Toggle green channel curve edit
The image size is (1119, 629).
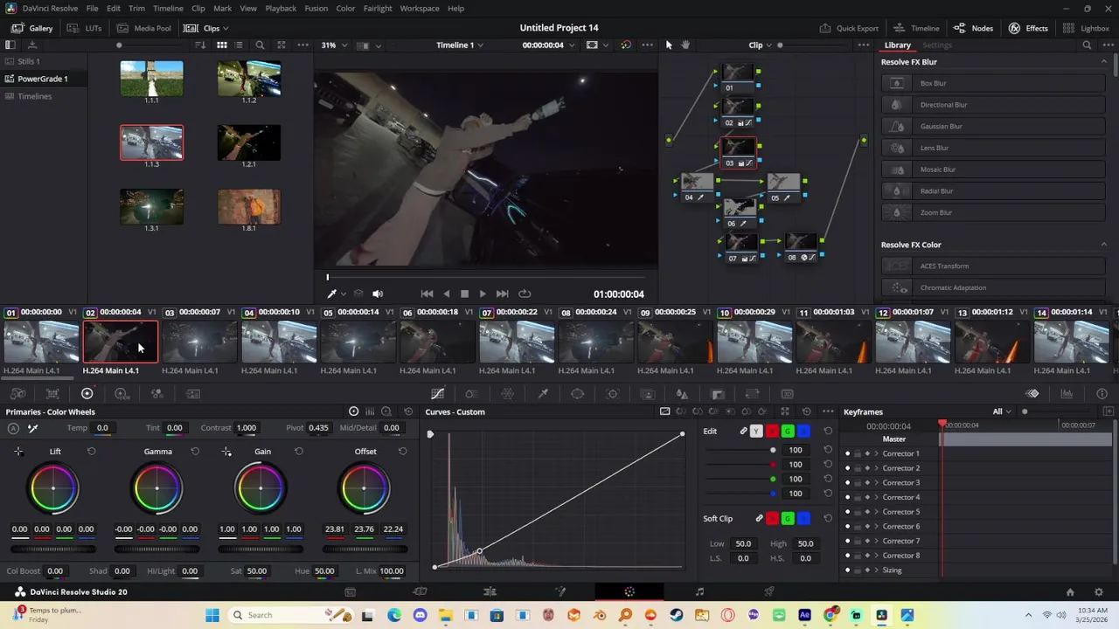click(x=788, y=432)
